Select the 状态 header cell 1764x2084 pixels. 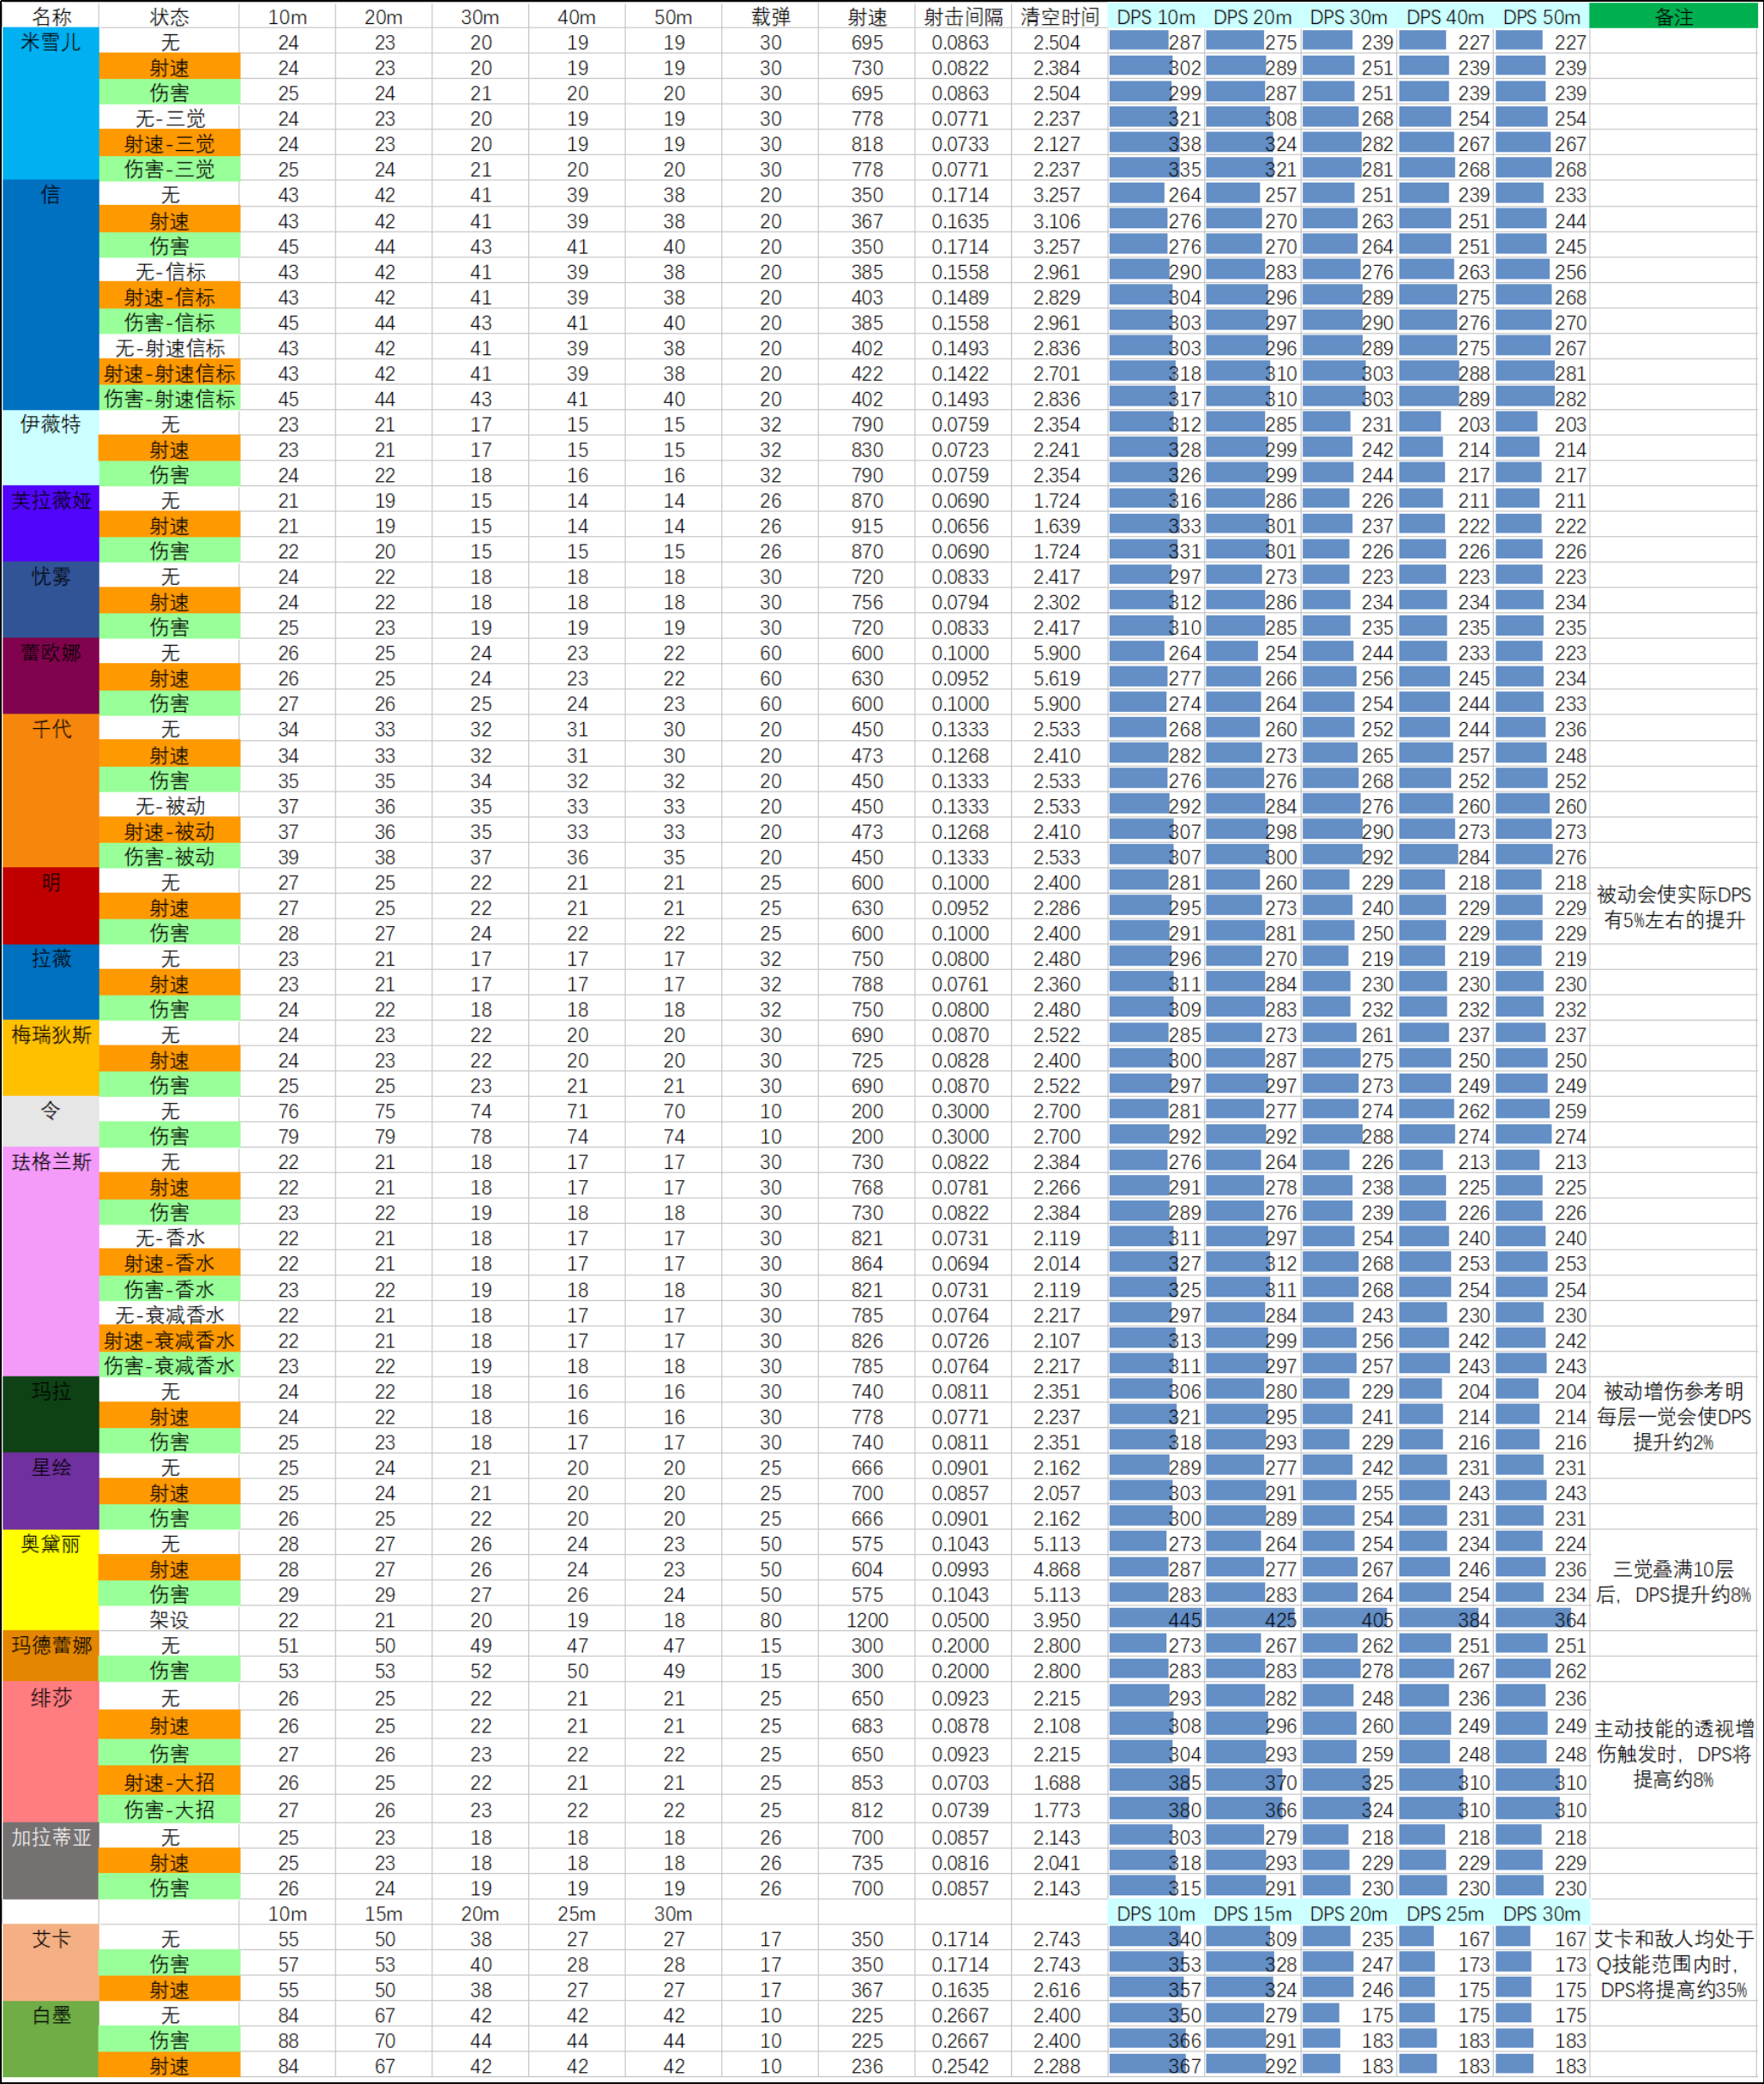pyautogui.click(x=168, y=16)
